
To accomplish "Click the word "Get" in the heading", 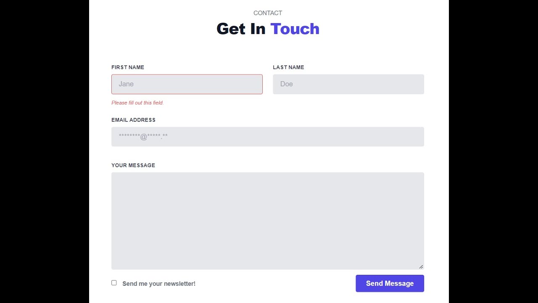I will click(x=231, y=29).
